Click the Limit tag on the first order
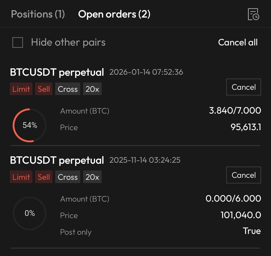 21,89
